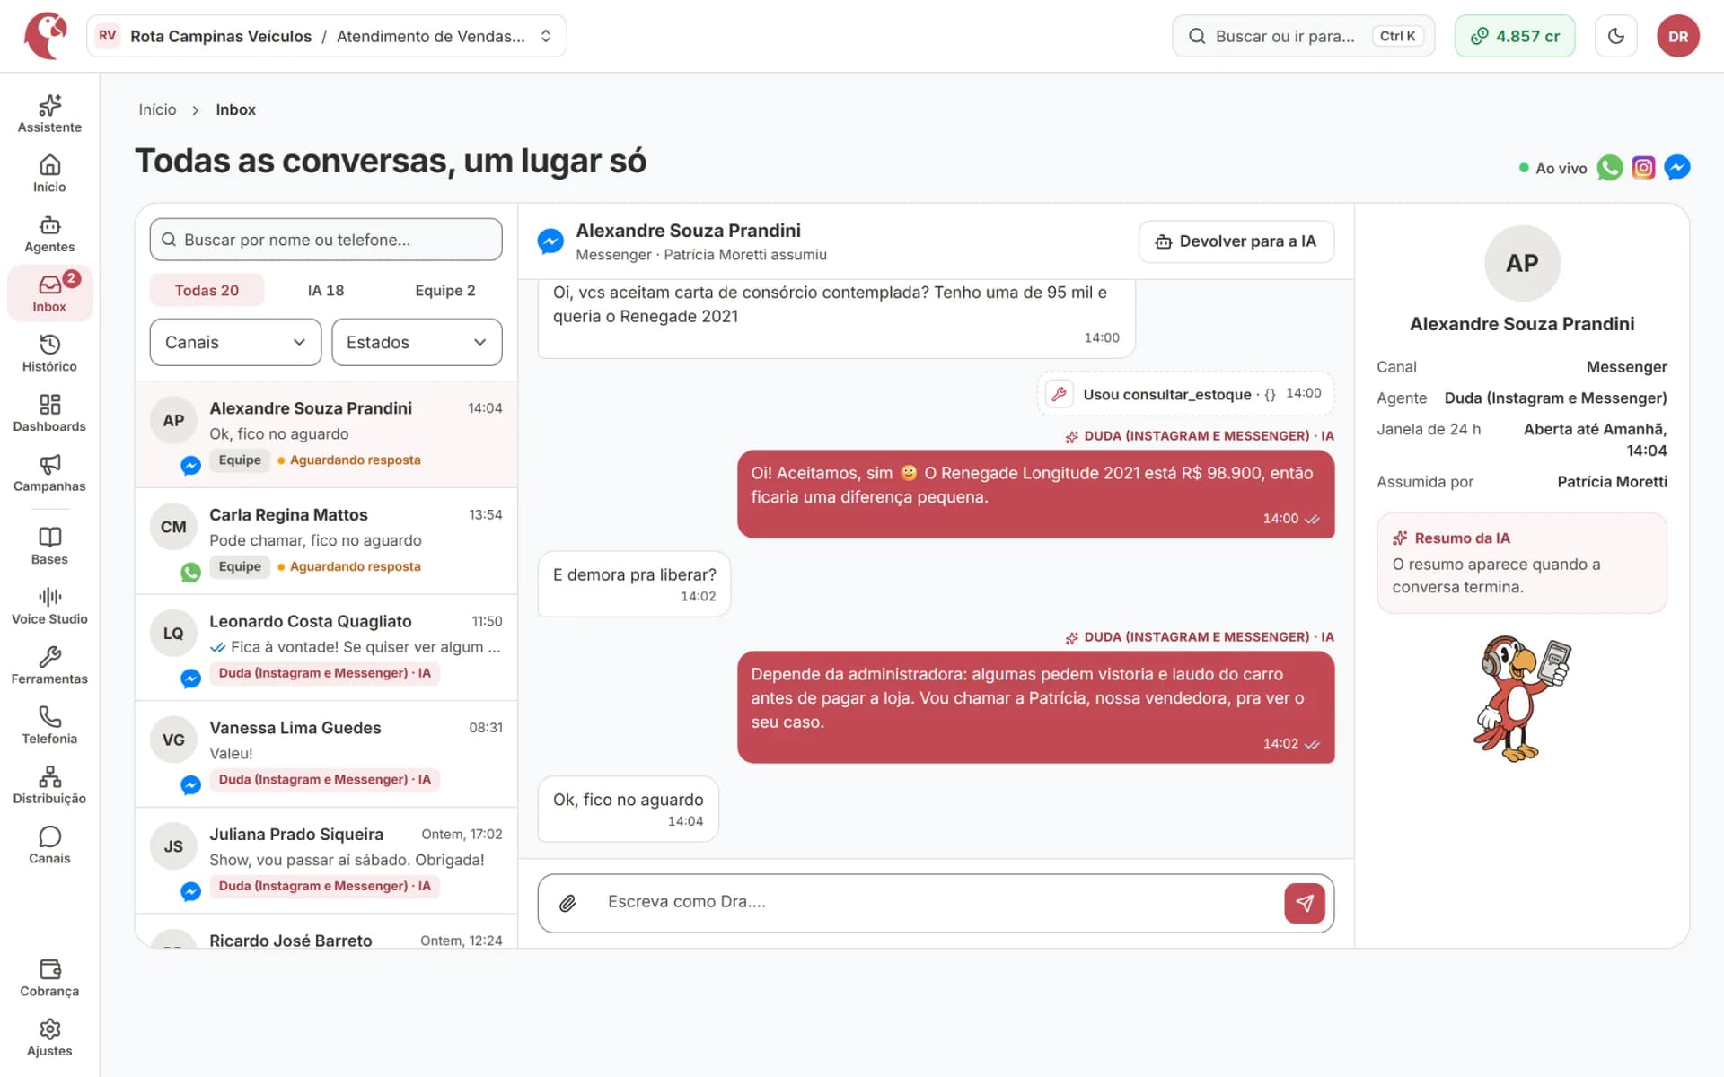The image size is (1724, 1077).
Task: Click the Início breadcrumb link
Action: [x=157, y=109]
